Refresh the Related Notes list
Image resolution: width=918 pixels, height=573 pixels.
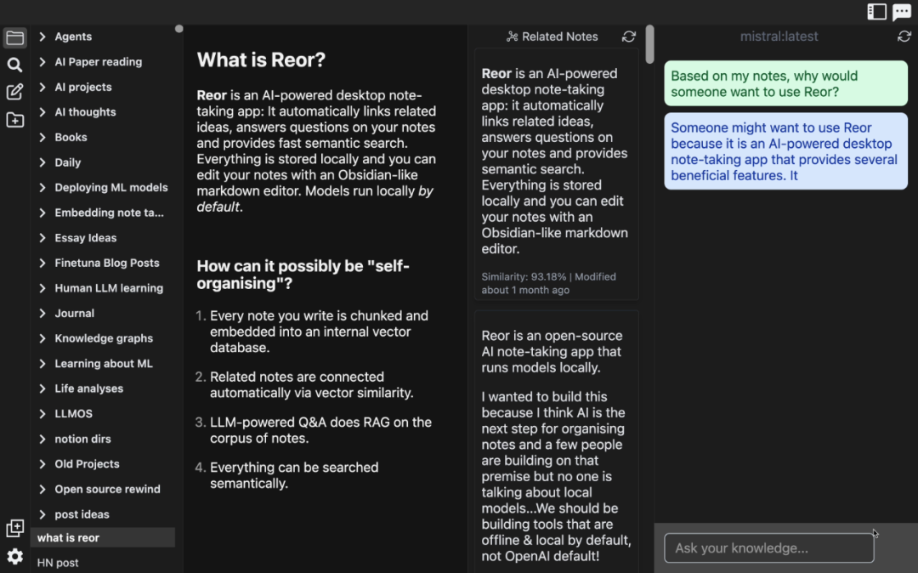point(629,37)
